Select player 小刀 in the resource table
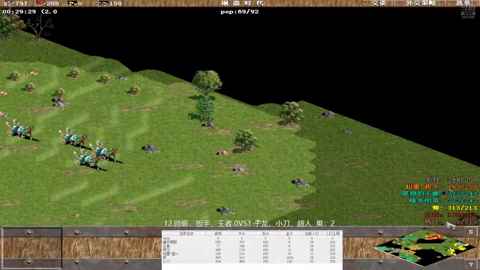 pyautogui.click(x=166, y=261)
